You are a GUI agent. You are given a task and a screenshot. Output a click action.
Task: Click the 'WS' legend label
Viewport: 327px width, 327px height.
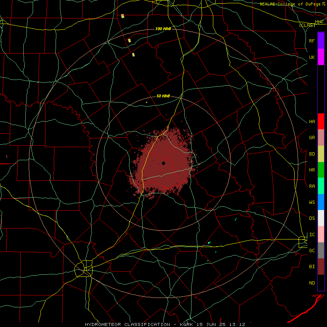tap(312, 202)
